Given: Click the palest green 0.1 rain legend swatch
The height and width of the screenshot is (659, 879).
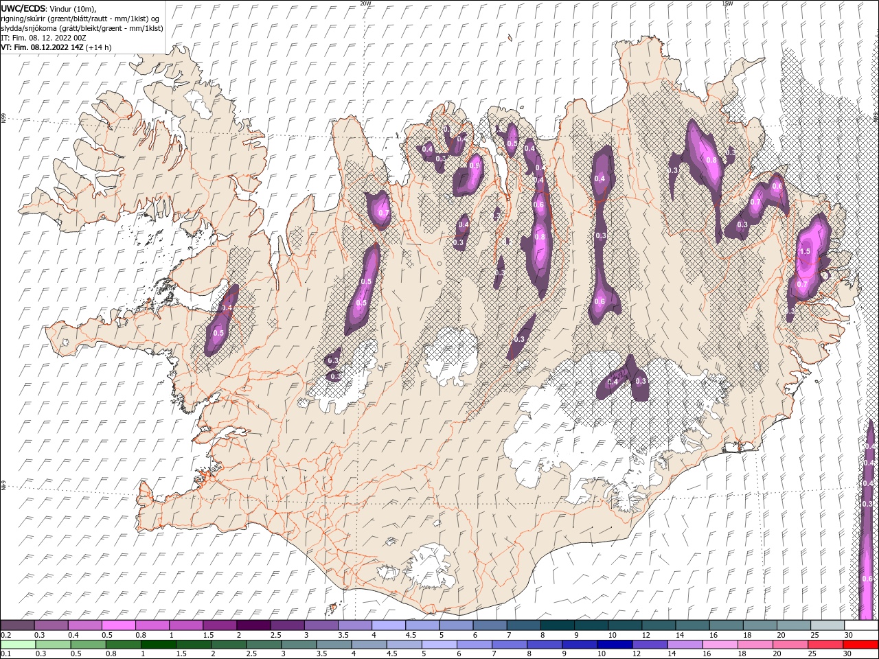Looking at the screenshot, I should tap(18, 644).
